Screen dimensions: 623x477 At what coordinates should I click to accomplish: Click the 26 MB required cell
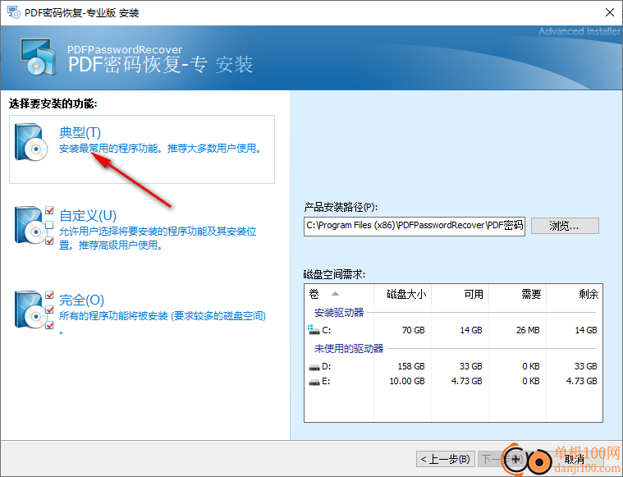point(528,330)
